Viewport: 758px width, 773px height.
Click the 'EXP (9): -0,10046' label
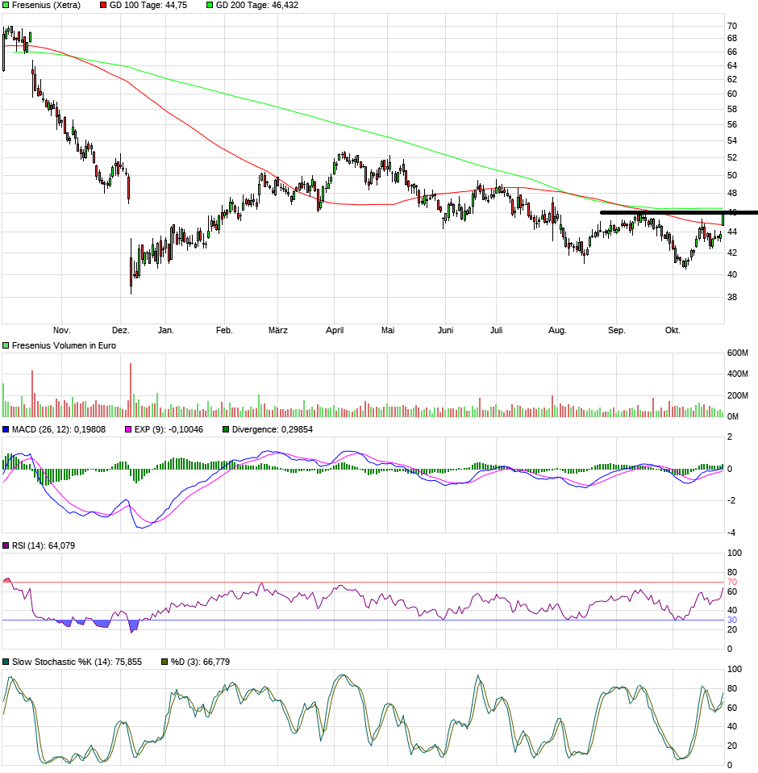click(x=169, y=429)
